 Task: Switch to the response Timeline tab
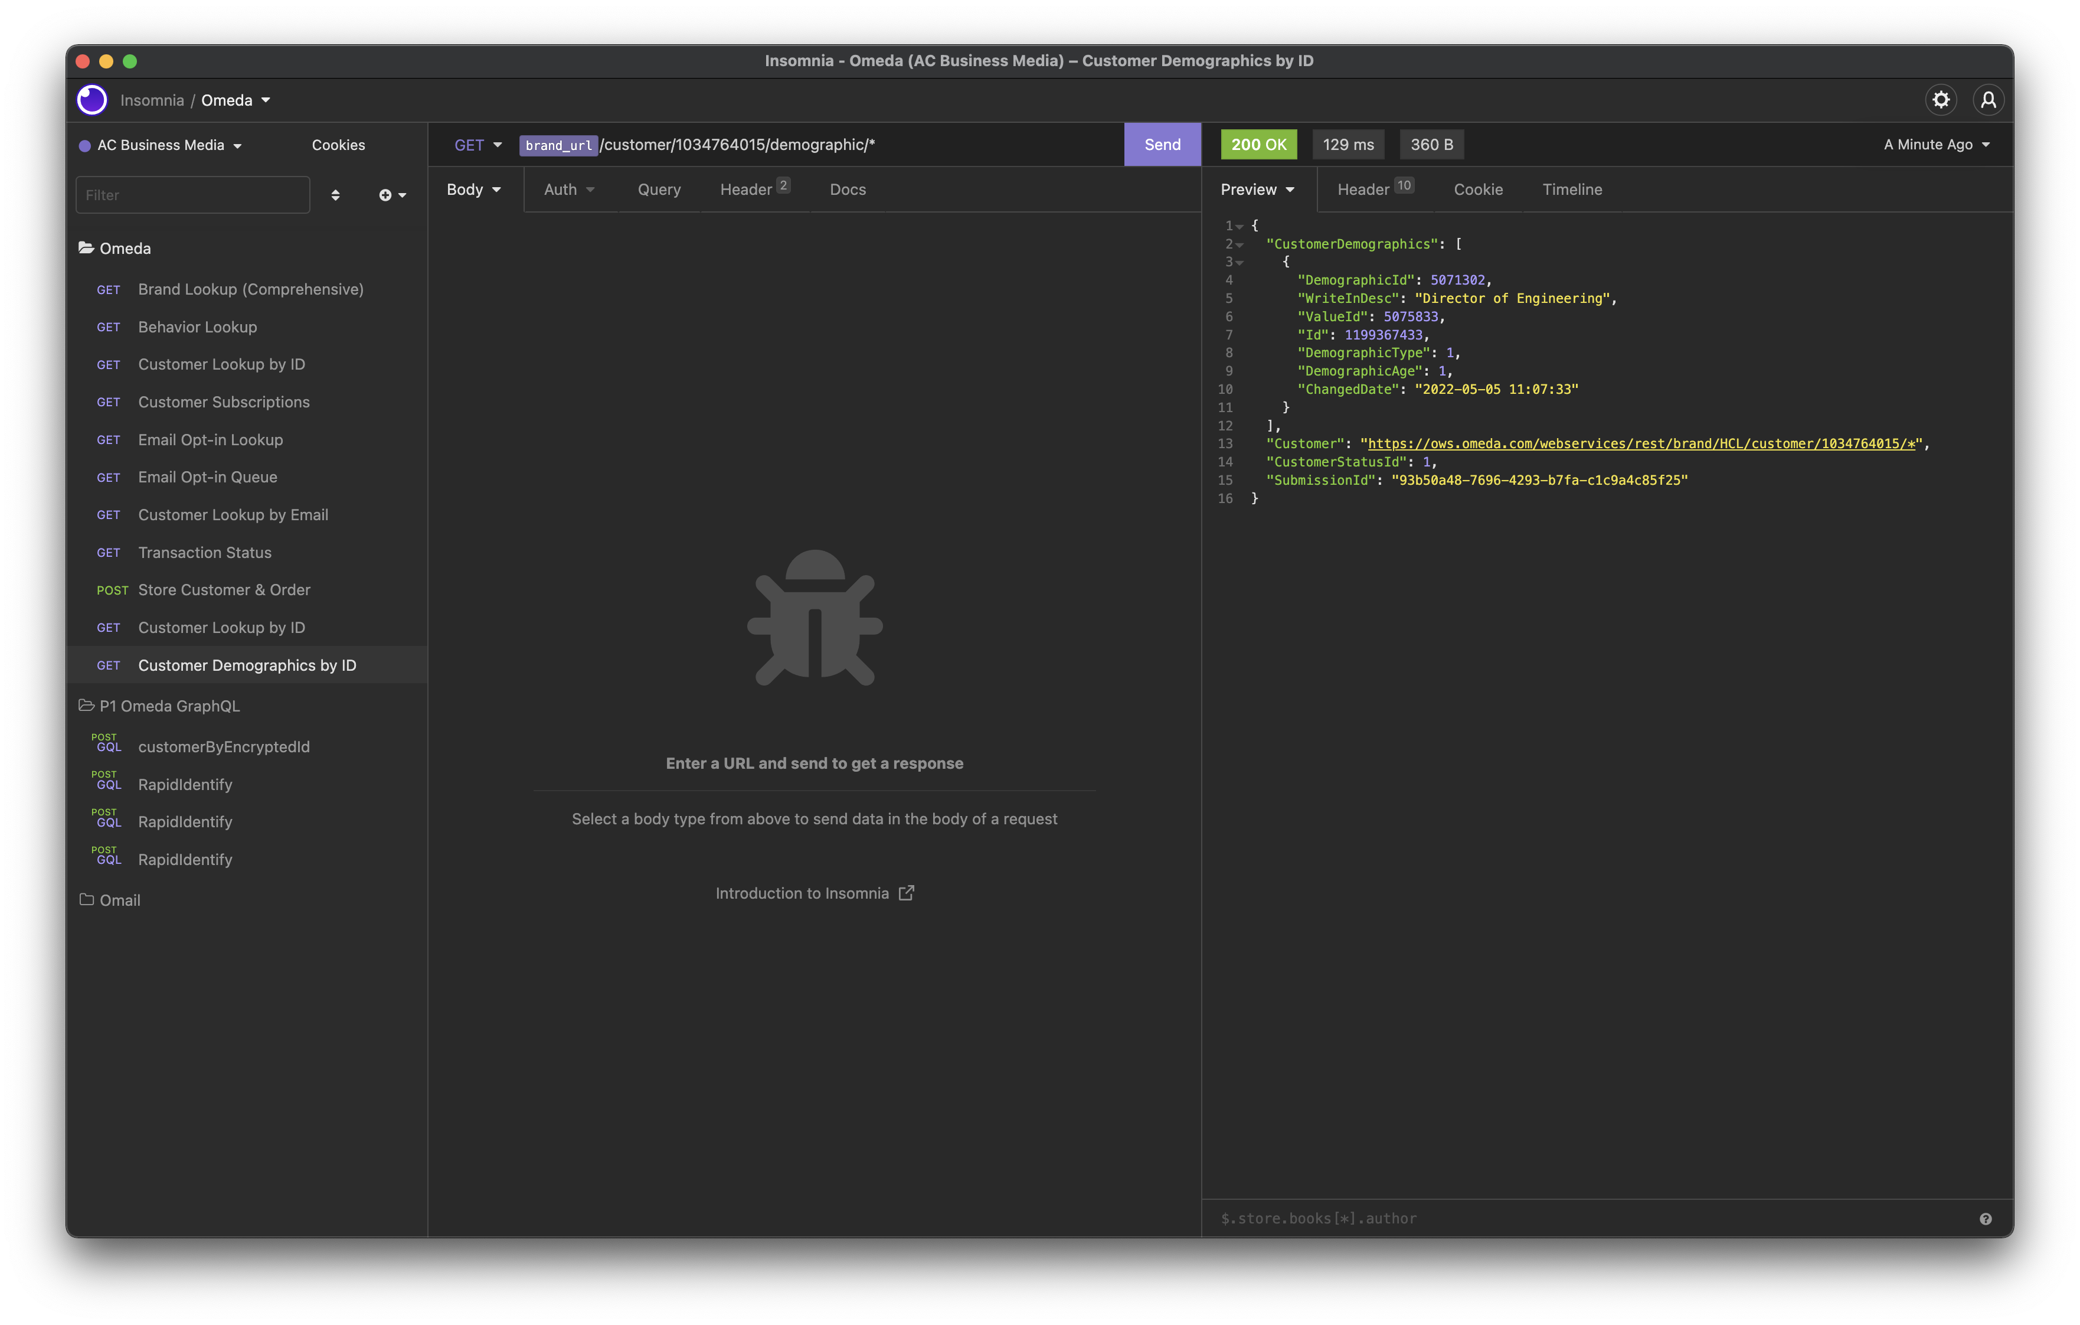pyautogui.click(x=1571, y=190)
